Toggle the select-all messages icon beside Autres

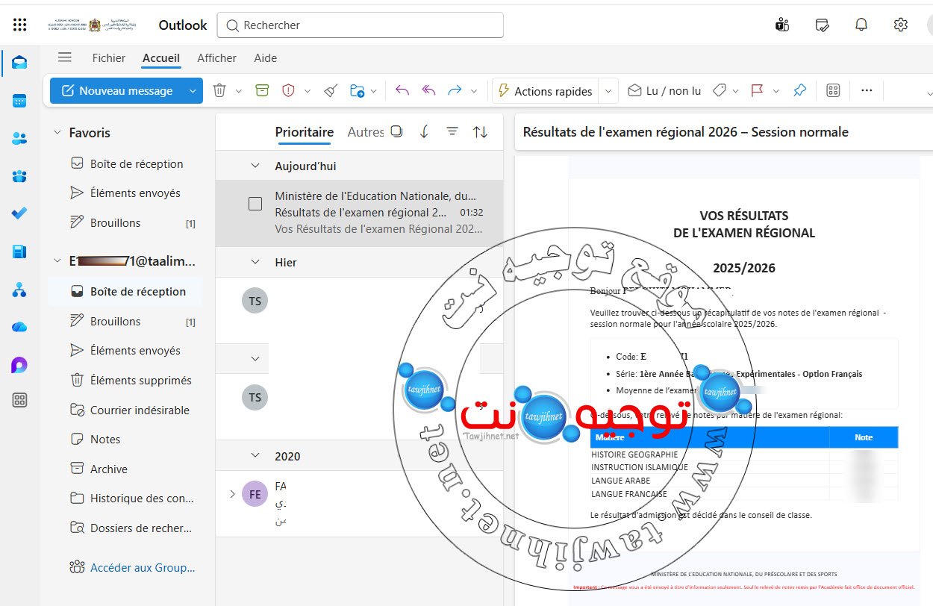397,131
